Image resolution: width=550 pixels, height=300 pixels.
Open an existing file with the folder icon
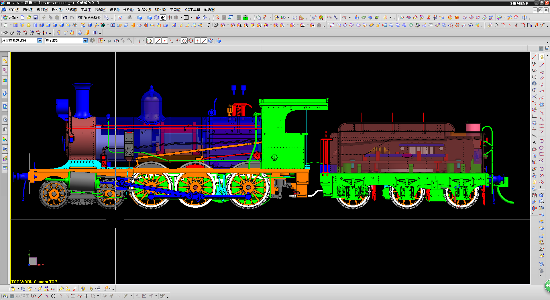tap(29, 18)
